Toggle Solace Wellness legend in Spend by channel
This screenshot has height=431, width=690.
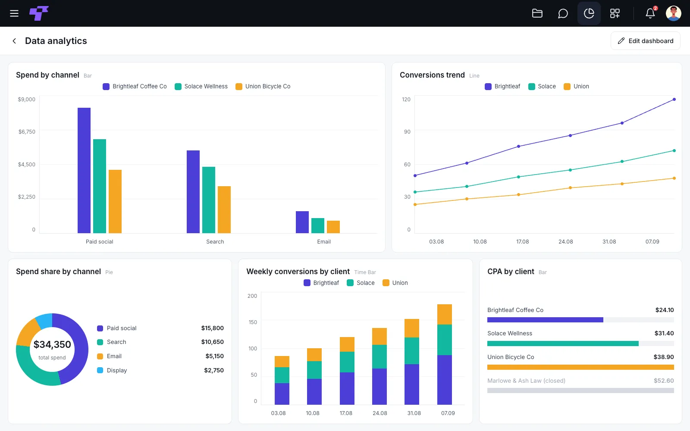(x=201, y=87)
